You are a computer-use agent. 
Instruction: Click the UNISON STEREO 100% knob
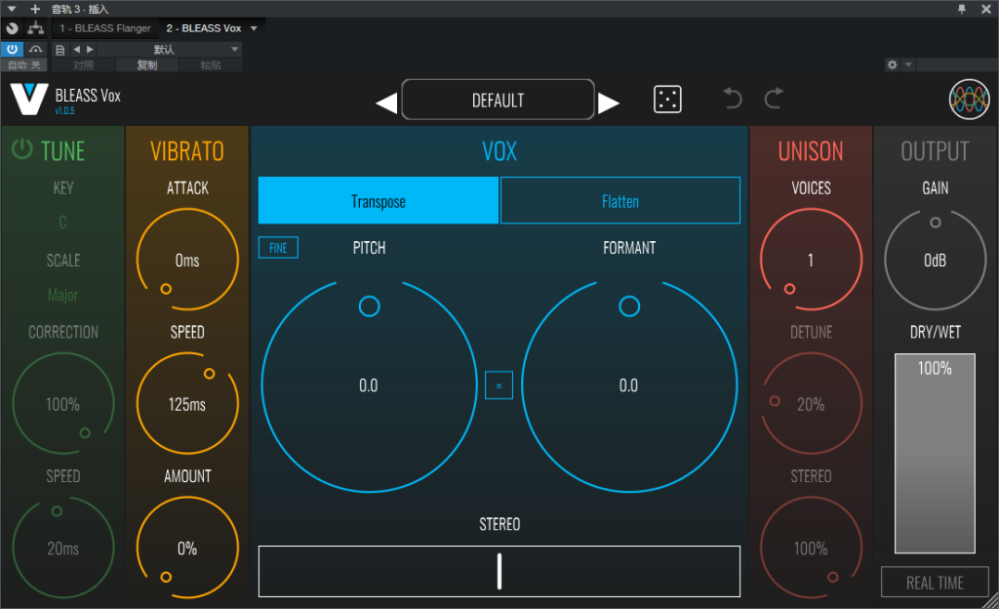coord(811,548)
